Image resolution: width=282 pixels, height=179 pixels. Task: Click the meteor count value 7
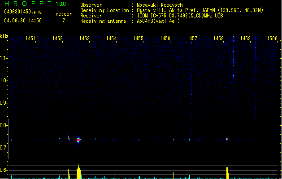[64, 21]
